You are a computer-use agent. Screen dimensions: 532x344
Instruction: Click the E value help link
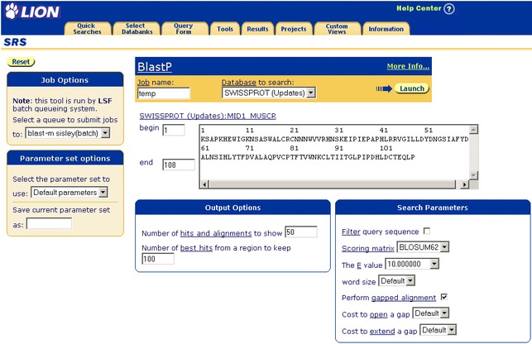coord(358,265)
